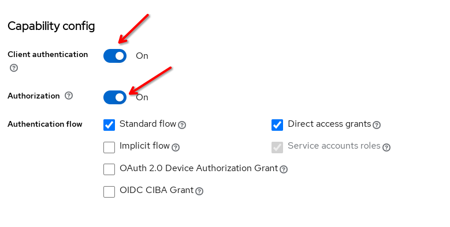
Task: Turn off the Client authentication switch
Action: click(x=115, y=56)
